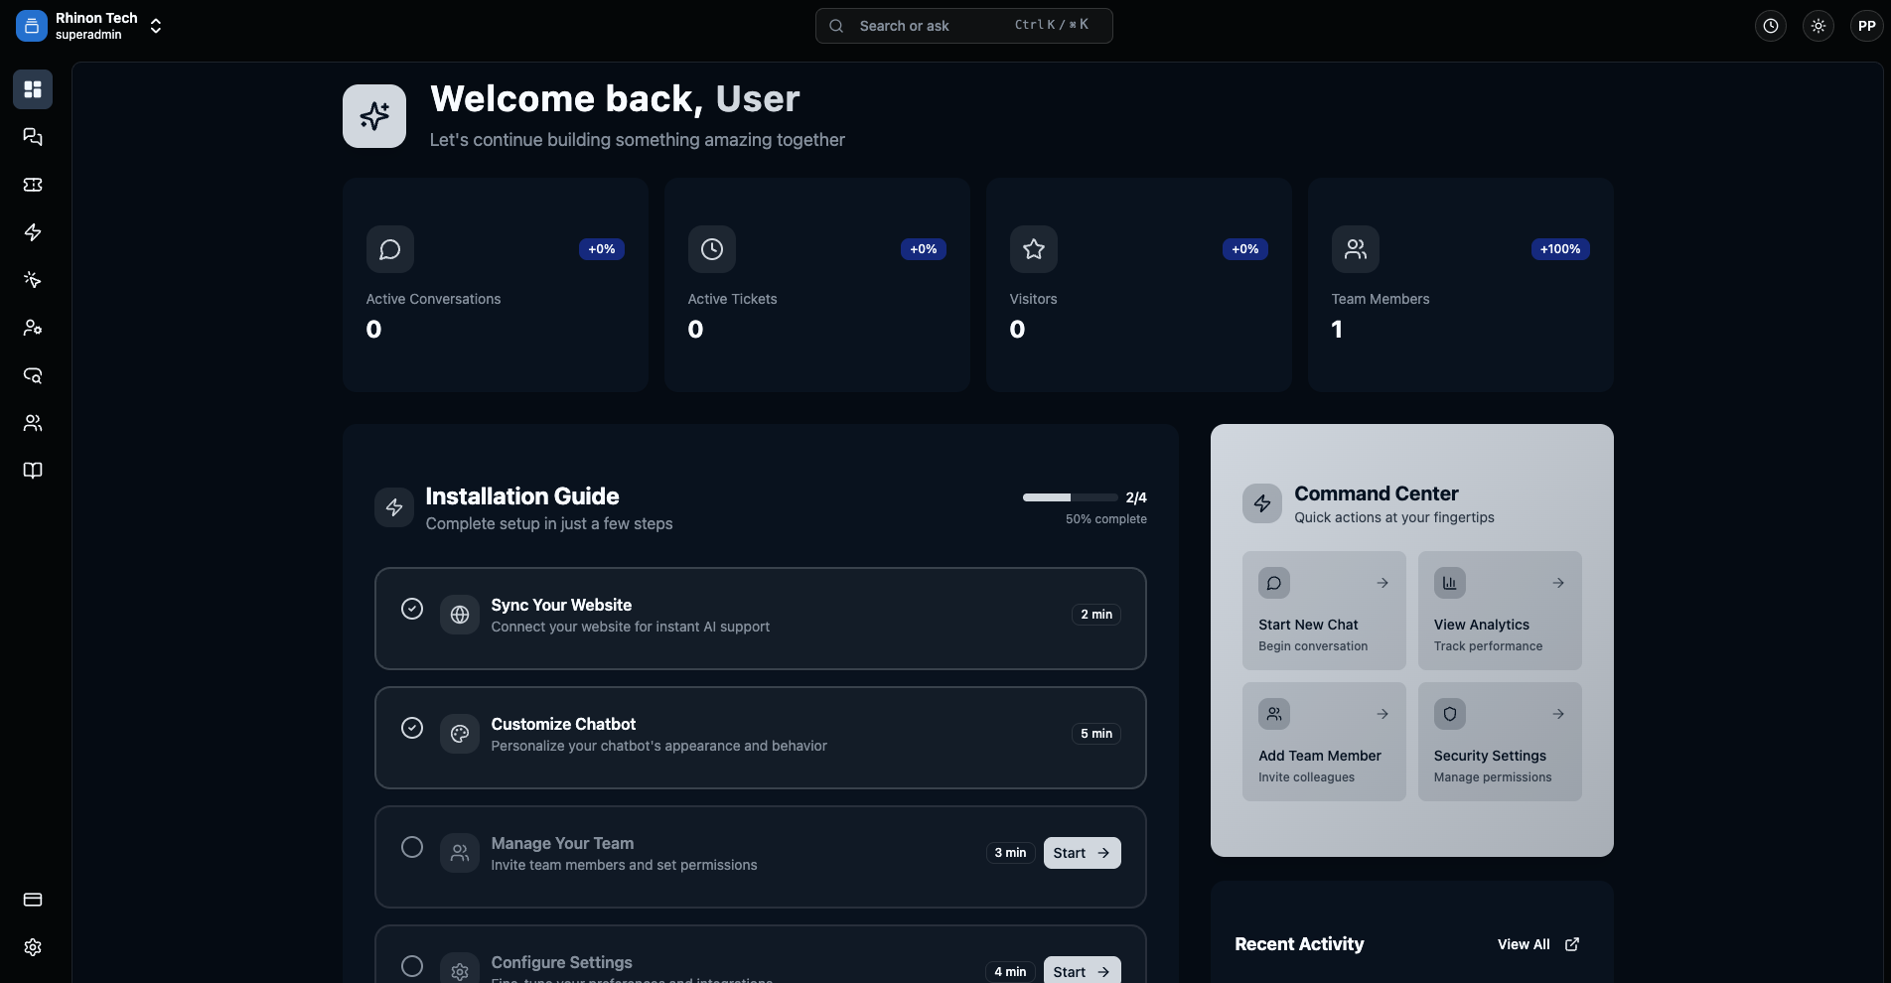Check the Manage Your Team step circle
The height and width of the screenshot is (983, 1891).
(x=412, y=847)
